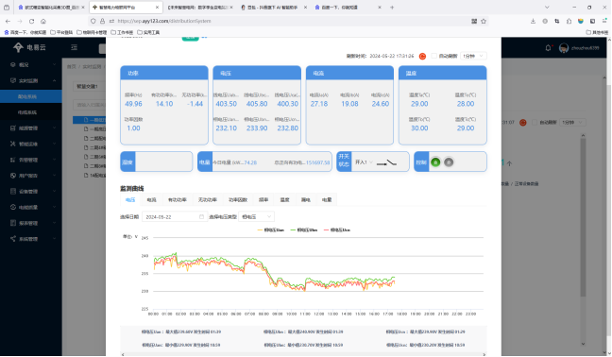Click the browser back button

tap(8, 21)
